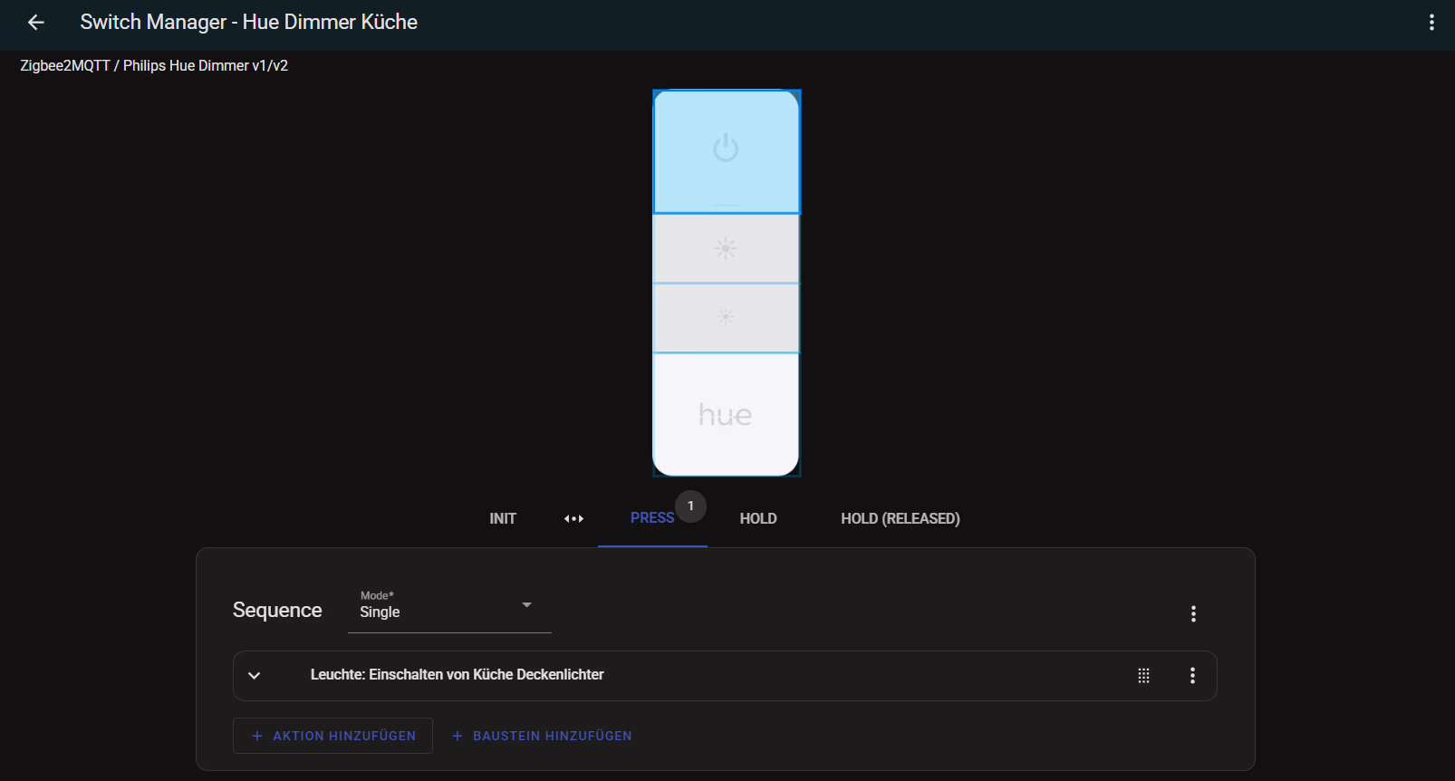Screen dimensions: 1455x781
Task: Select the hue button on dimmer
Action: (x=727, y=414)
